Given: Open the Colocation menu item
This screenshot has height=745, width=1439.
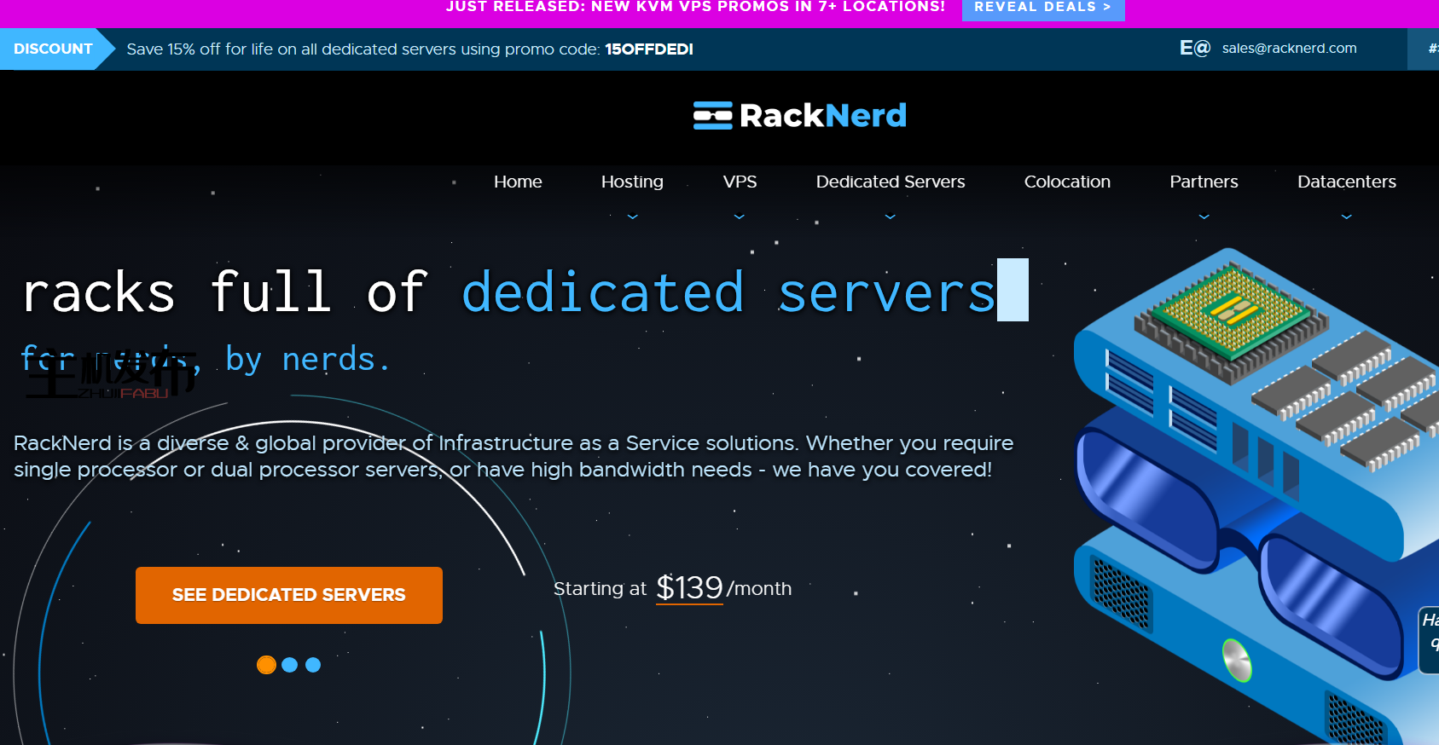Looking at the screenshot, I should pos(1067,182).
